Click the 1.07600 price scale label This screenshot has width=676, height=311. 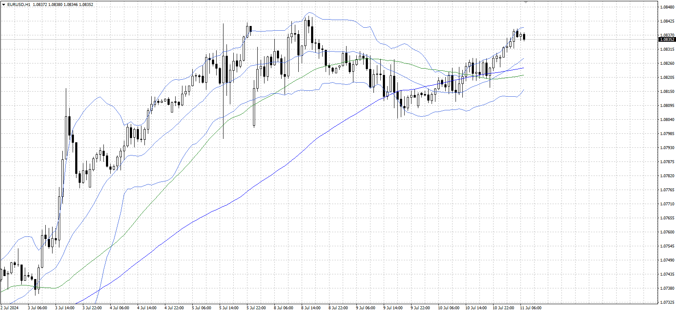[667, 232]
